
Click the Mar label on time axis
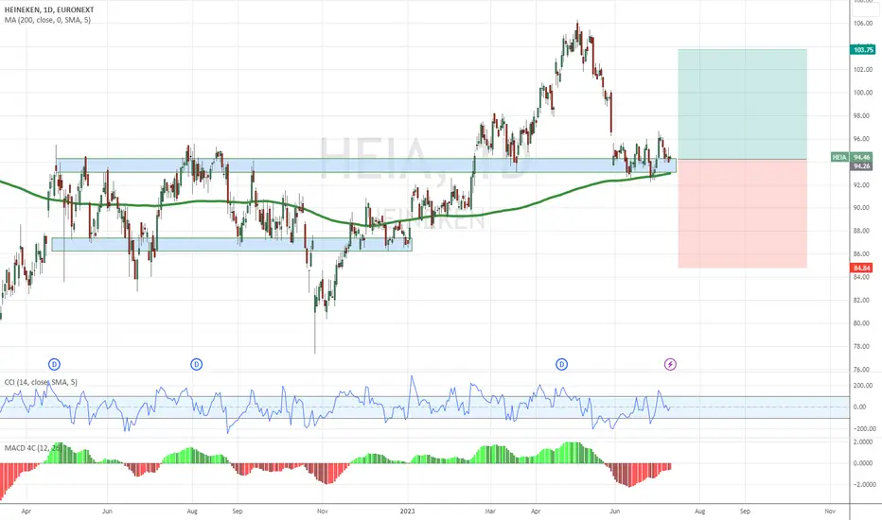pyautogui.click(x=490, y=511)
